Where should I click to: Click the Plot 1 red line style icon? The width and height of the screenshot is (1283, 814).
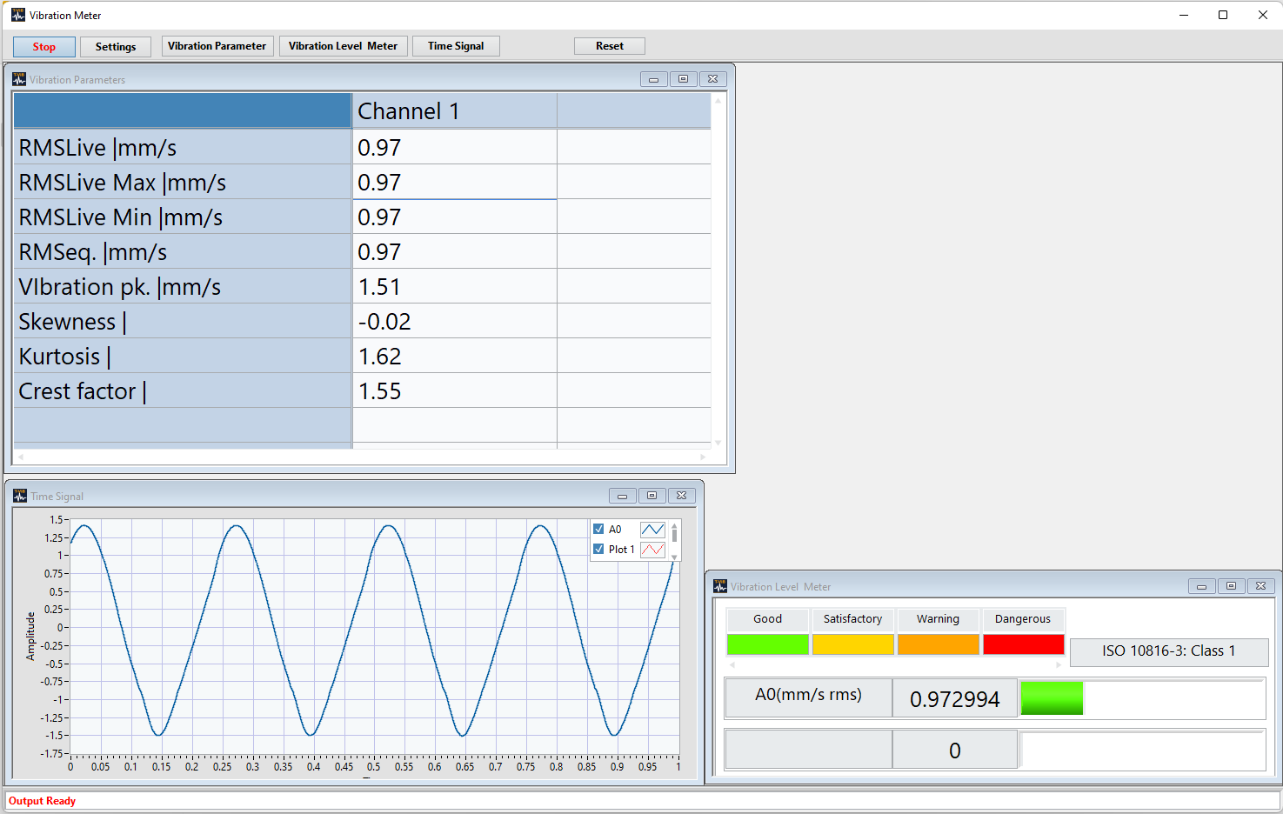tap(652, 550)
